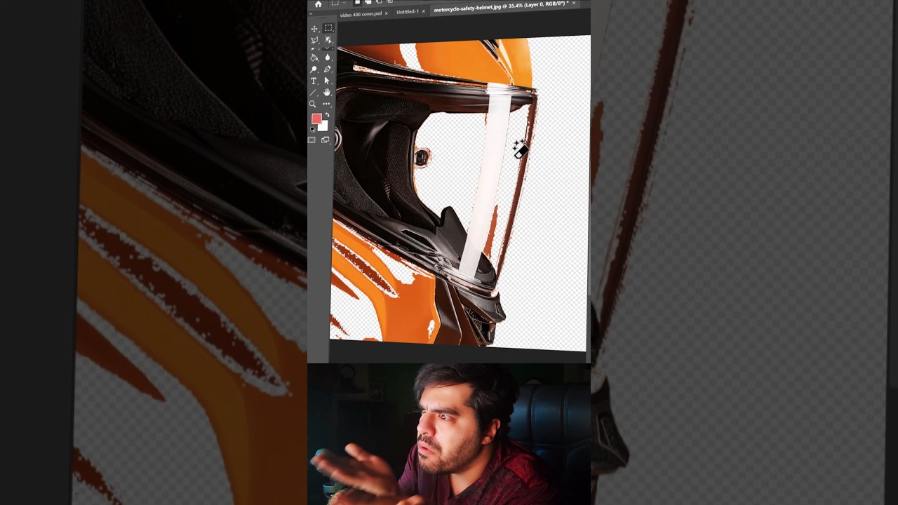Select the Zoom magnifier tool
898x505 pixels.
point(312,105)
